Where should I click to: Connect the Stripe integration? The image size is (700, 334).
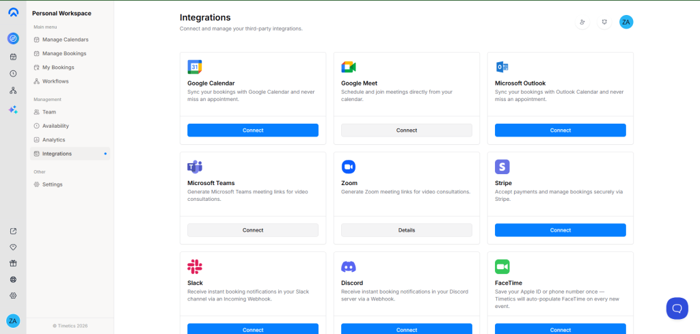(560, 230)
